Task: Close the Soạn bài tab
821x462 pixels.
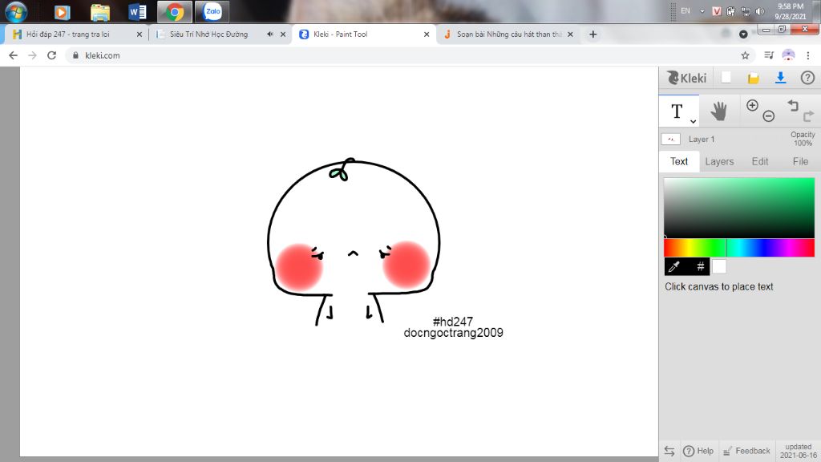Action: 570,34
